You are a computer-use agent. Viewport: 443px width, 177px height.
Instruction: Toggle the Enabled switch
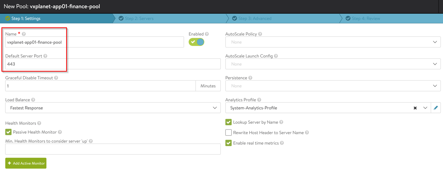[196, 42]
